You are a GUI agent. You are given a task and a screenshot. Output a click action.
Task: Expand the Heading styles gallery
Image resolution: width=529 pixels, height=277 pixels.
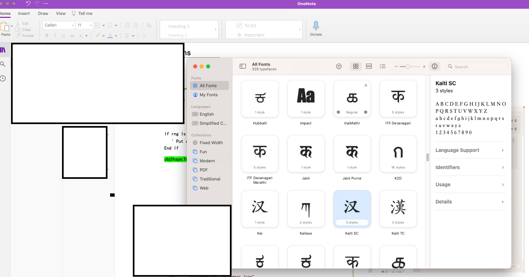(216, 29)
